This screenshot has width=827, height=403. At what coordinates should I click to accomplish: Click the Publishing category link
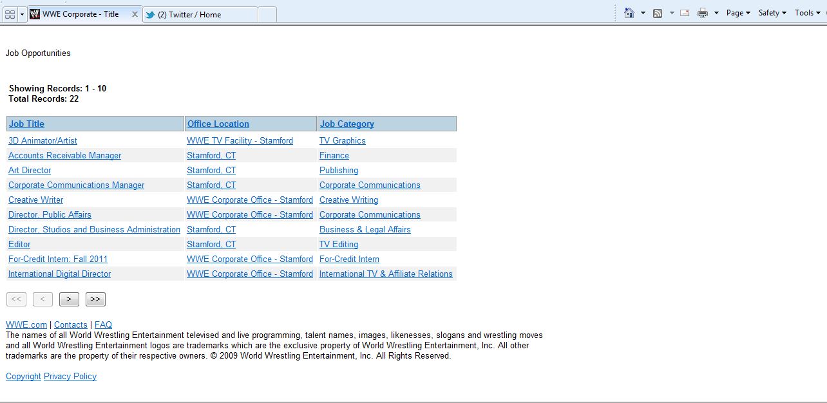[339, 171]
